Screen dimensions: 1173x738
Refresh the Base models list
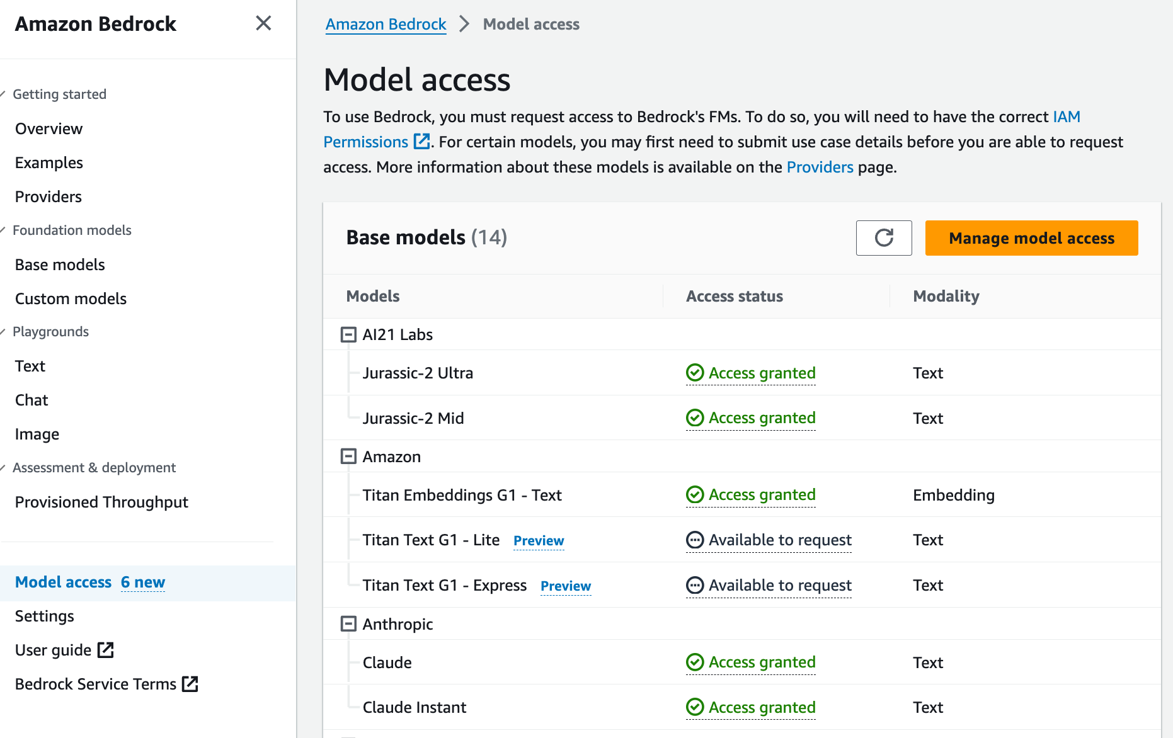point(884,238)
